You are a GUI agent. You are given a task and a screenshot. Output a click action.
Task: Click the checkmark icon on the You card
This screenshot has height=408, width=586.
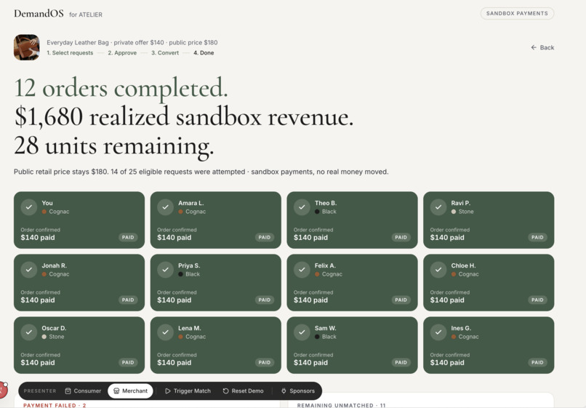click(29, 207)
